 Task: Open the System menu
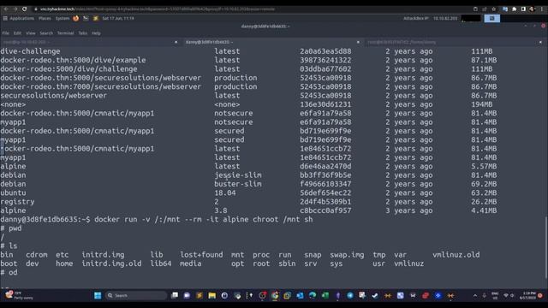click(x=63, y=18)
